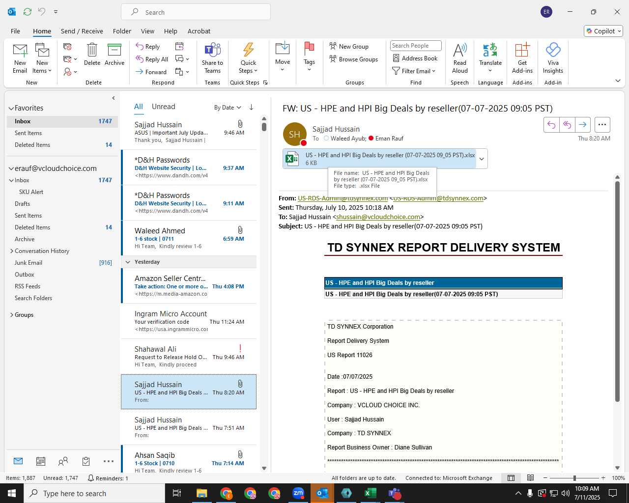The image size is (629, 503).
Task: Click zoom out minus button
Action: (x=545, y=478)
